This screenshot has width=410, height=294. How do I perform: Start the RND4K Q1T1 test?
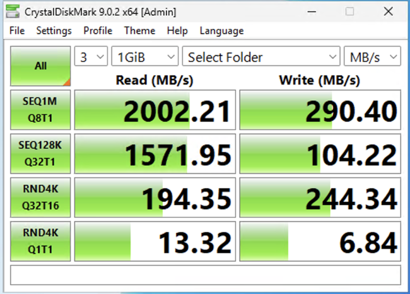tap(40, 241)
